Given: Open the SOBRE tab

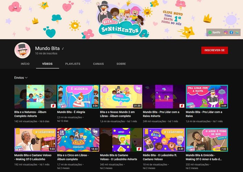Looking at the screenshot, I should pos(121,64).
